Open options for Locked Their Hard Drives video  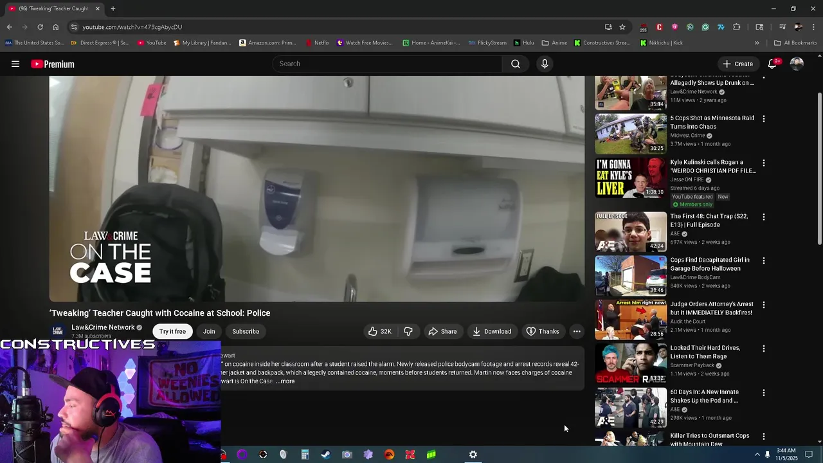(763, 349)
